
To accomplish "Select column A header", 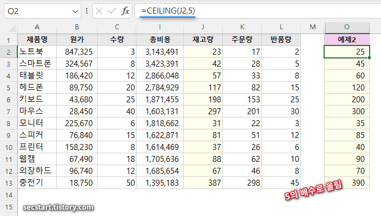I will click(37, 27).
